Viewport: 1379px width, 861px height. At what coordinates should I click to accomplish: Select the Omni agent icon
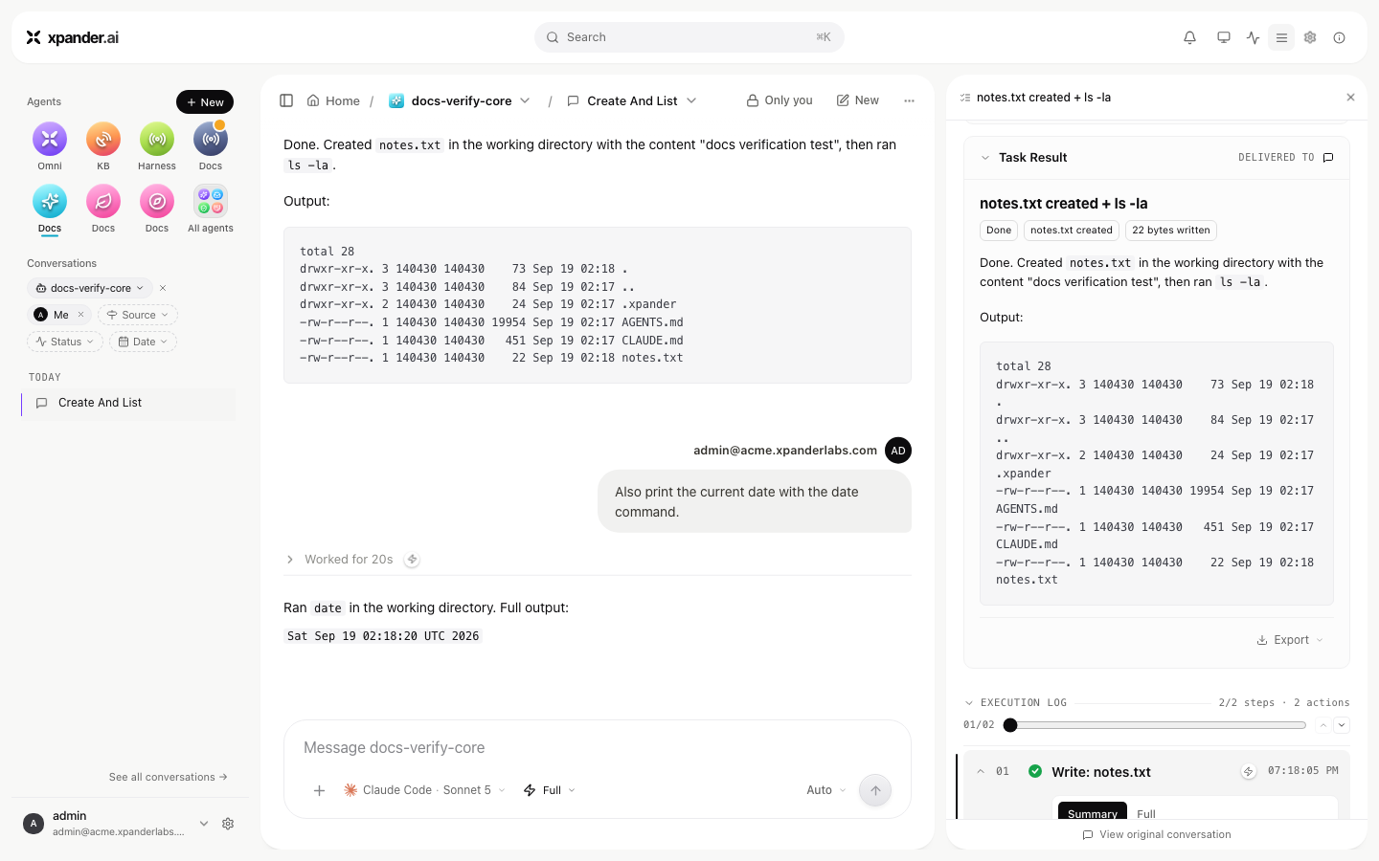(x=50, y=140)
